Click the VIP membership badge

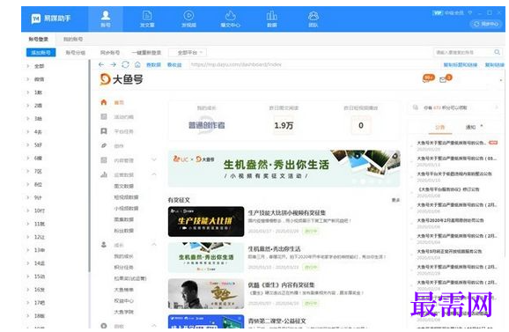[438, 12]
